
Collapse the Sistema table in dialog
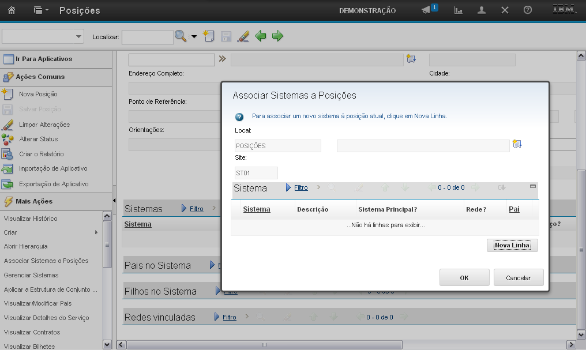click(533, 187)
